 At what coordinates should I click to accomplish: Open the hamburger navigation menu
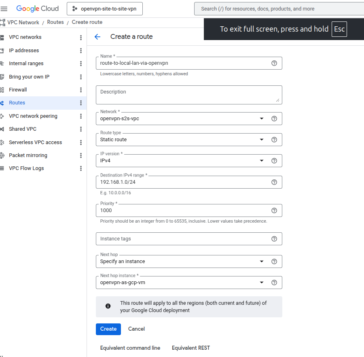[4, 9]
